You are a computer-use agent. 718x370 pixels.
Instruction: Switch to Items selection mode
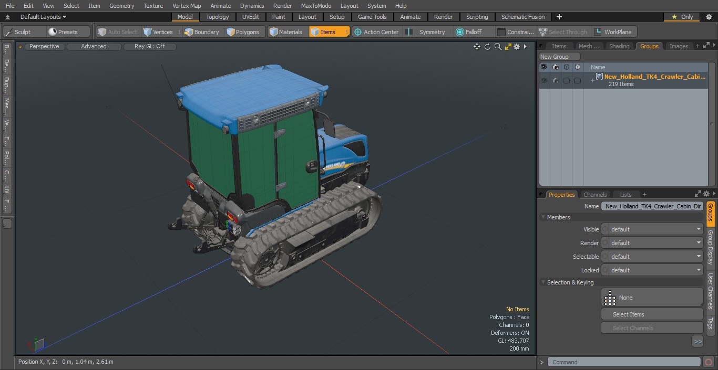[329, 32]
